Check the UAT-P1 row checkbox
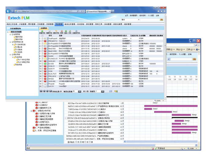Image resolution: width=214 pixels, height=156 pixels. click(x=43, y=86)
